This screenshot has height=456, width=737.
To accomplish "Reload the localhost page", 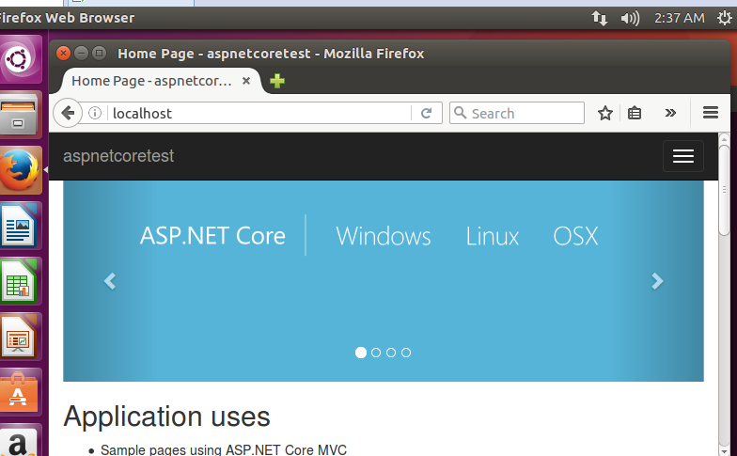I will [x=426, y=114].
